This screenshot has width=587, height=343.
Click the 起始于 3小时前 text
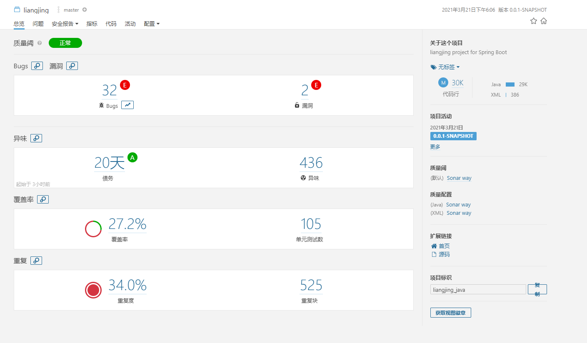coord(33,184)
